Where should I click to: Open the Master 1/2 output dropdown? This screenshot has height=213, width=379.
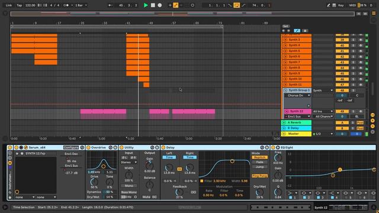pyautogui.click(x=323, y=134)
